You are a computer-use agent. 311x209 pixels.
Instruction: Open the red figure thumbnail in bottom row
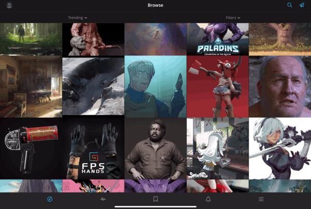[218, 186]
